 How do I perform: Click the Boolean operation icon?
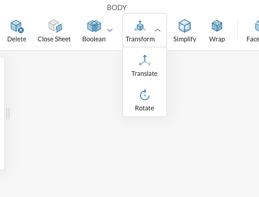[x=94, y=26]
